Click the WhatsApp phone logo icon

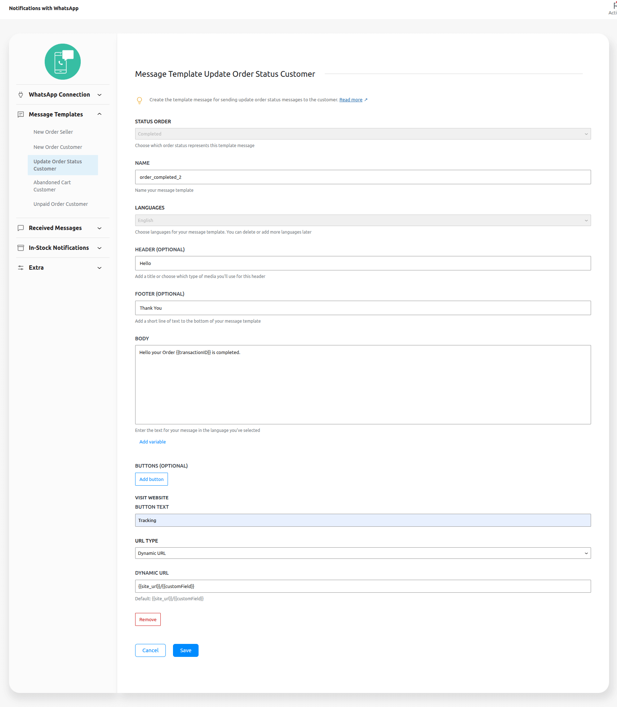[x=63, y=62]
